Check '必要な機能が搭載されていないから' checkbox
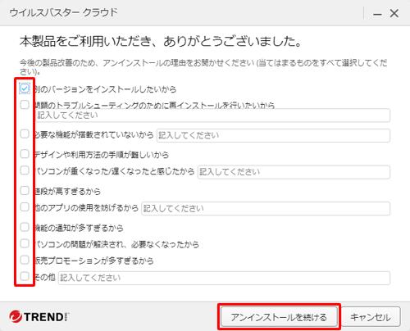 (x=25, y=134)
